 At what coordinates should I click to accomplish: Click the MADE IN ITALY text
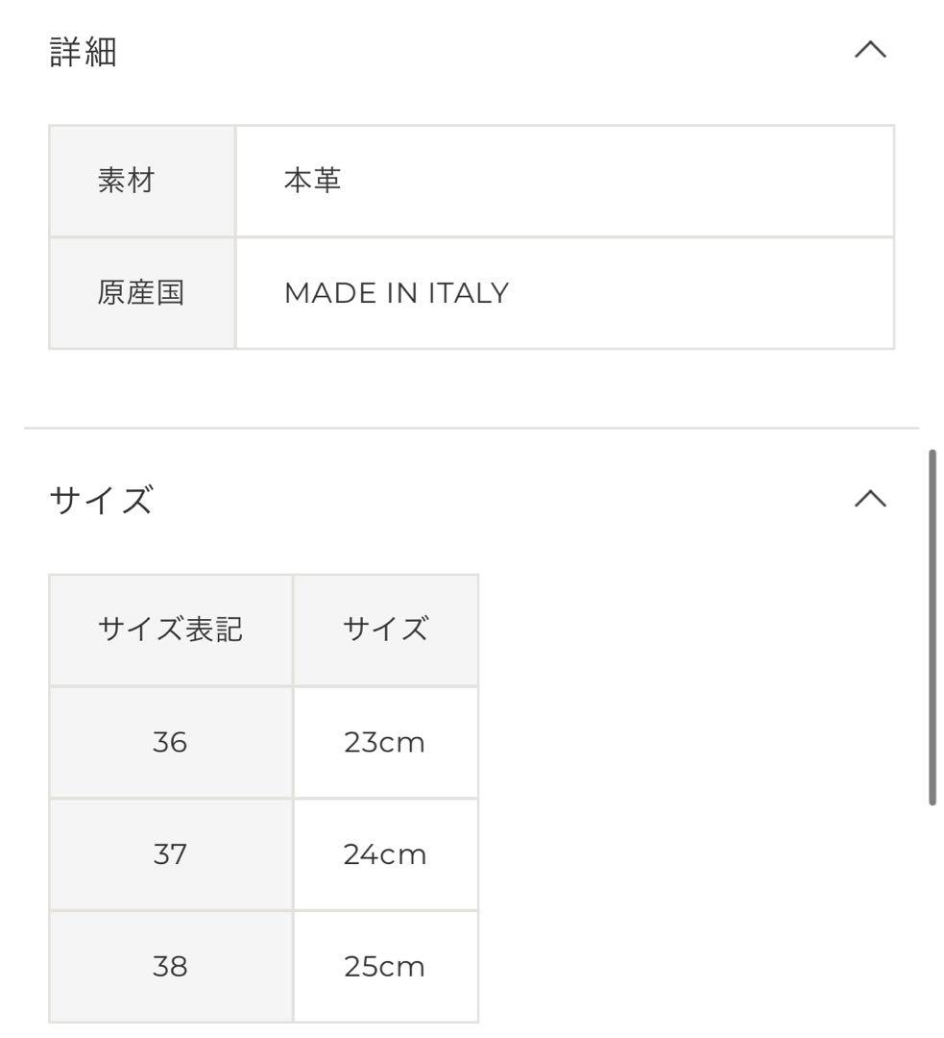coord(396,293)
